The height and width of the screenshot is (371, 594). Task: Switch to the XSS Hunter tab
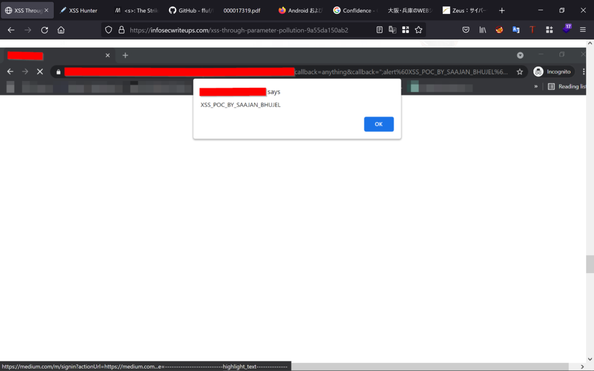[x=78, y=10]
